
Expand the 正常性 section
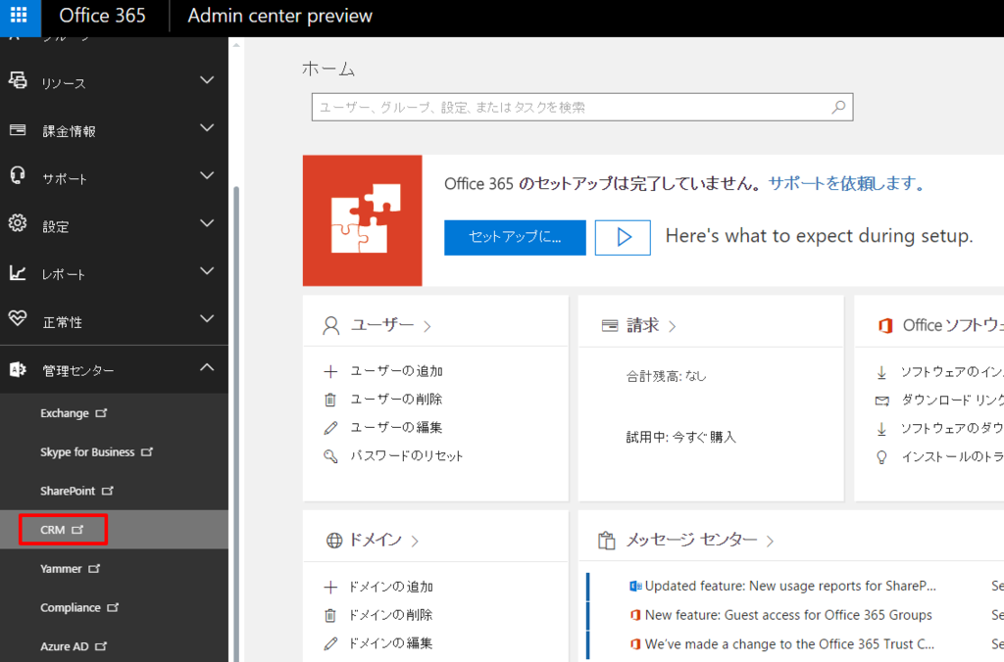tap(207, 318)
